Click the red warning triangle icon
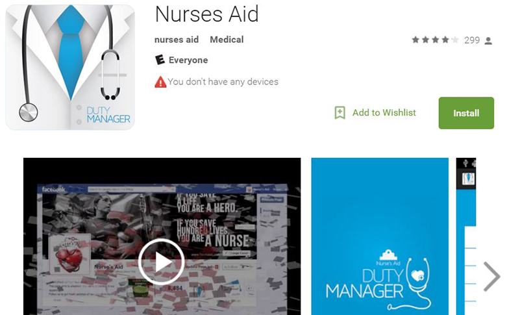Viewport: 507px width, 315px height. (x=160, y=82)
